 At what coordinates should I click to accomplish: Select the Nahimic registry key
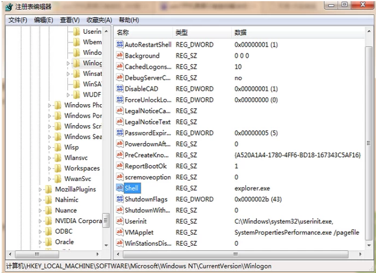click(66, 200)
